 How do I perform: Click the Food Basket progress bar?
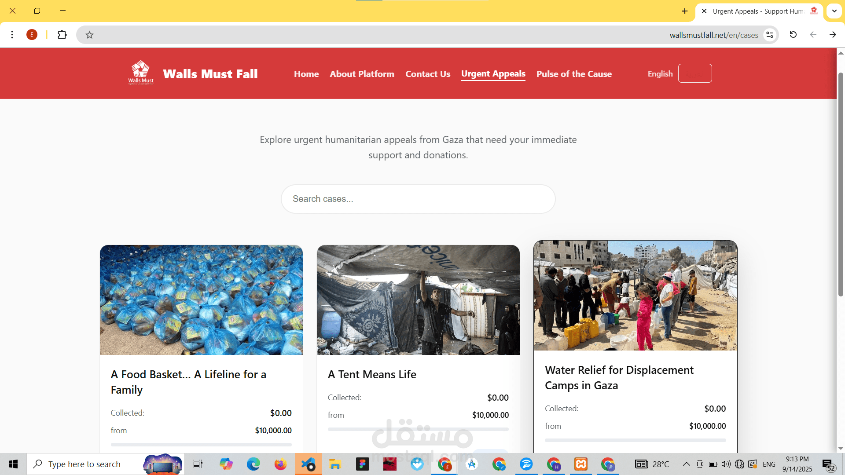(x=201, y=444)
